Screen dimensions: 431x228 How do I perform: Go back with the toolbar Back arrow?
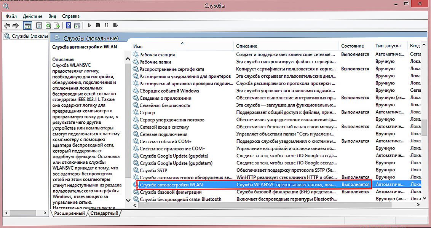click(x=7, y=26)
